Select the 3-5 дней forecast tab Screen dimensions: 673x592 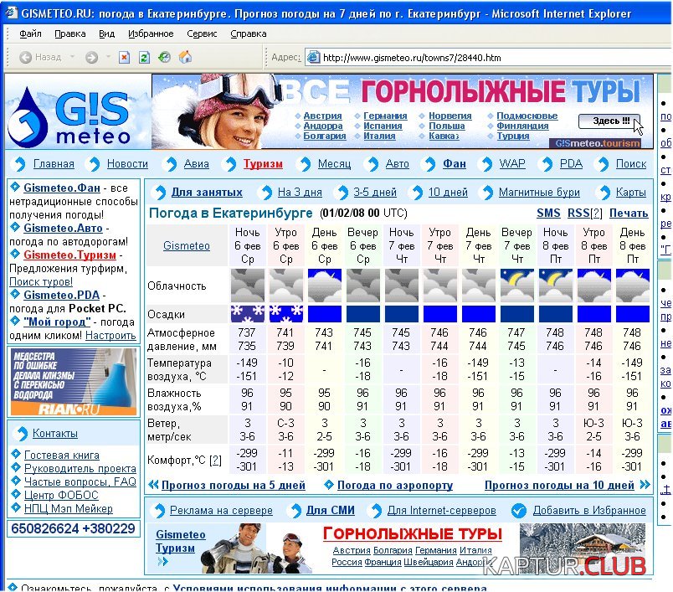(375, 193)
